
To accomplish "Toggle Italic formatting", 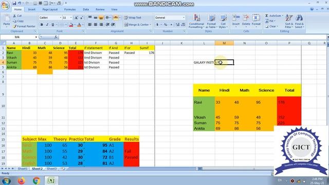I will click(47, 25).
